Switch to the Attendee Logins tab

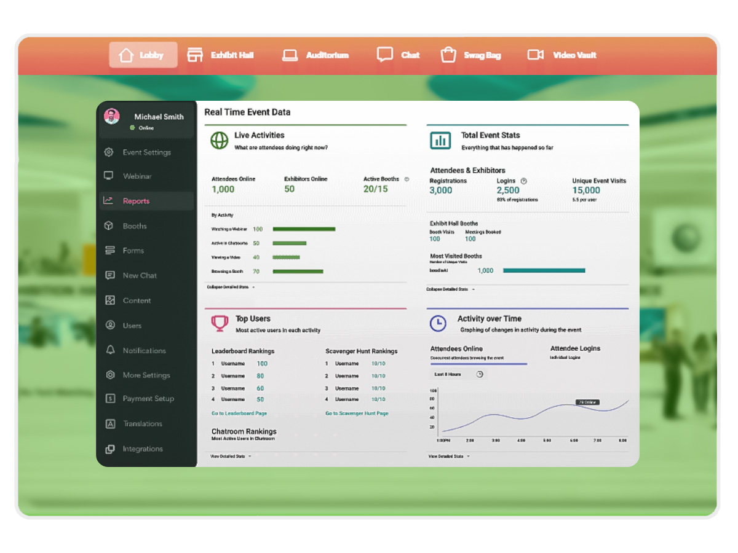point(575,348)
